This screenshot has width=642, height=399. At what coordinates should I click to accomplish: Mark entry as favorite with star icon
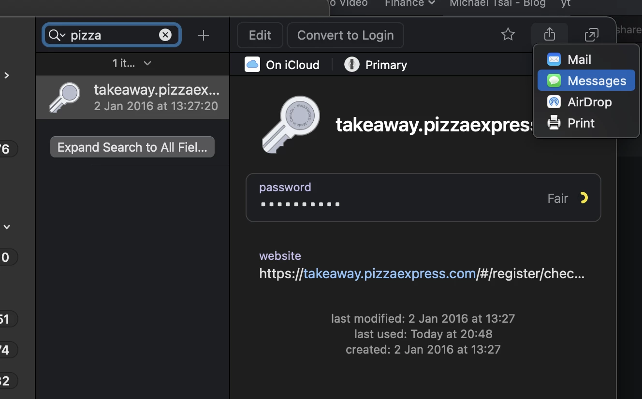[x=508, y=35]
